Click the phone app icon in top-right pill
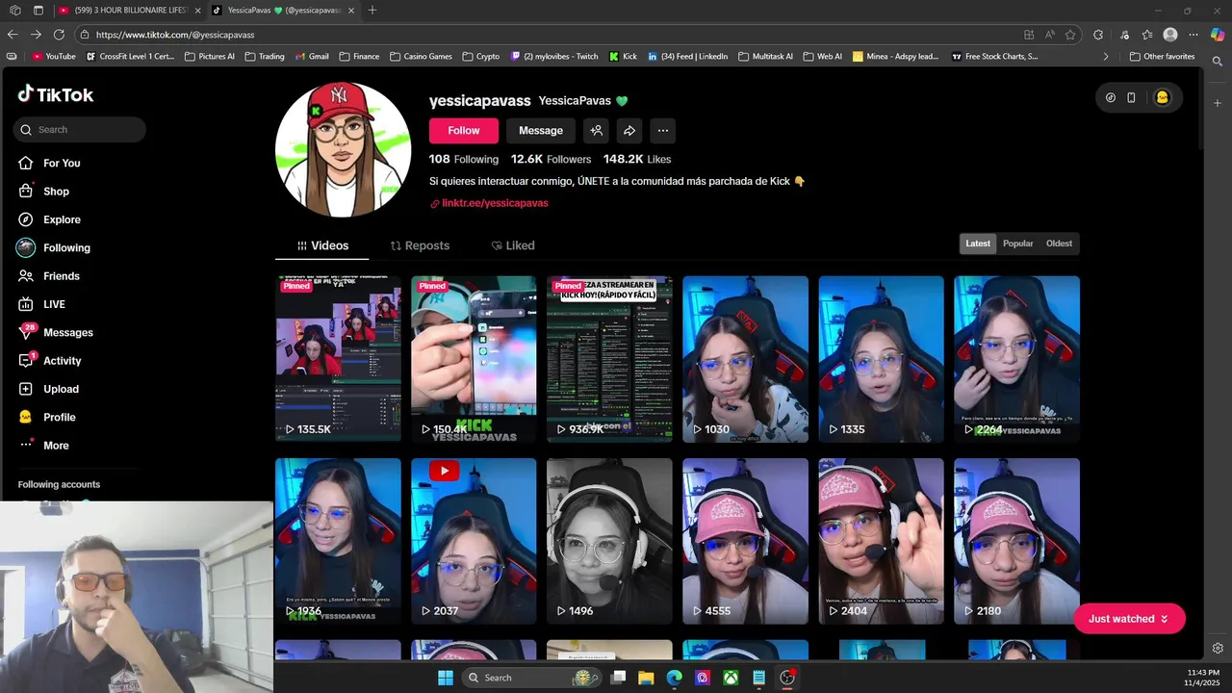Image resolution: width=1232 pixels, height=693 pixels. tap(1131, 97)
